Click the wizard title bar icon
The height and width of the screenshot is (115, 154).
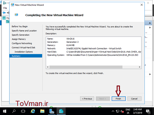(13, 5)
